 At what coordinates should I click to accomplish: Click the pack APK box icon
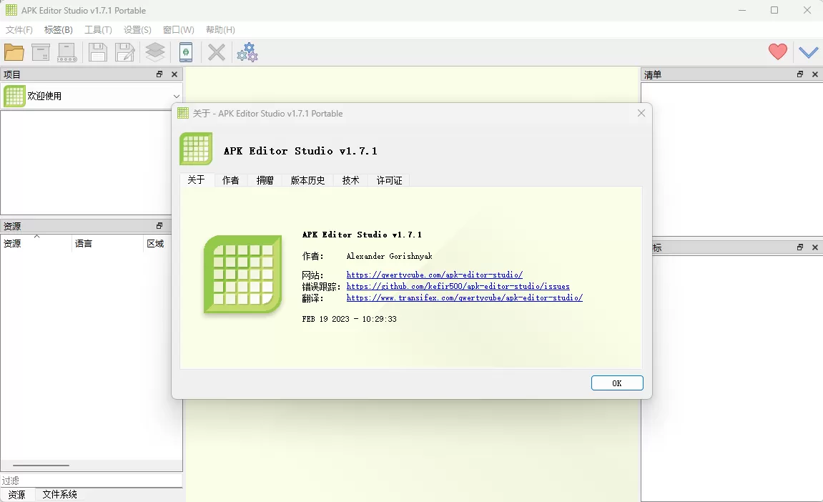tap(40, 51)
